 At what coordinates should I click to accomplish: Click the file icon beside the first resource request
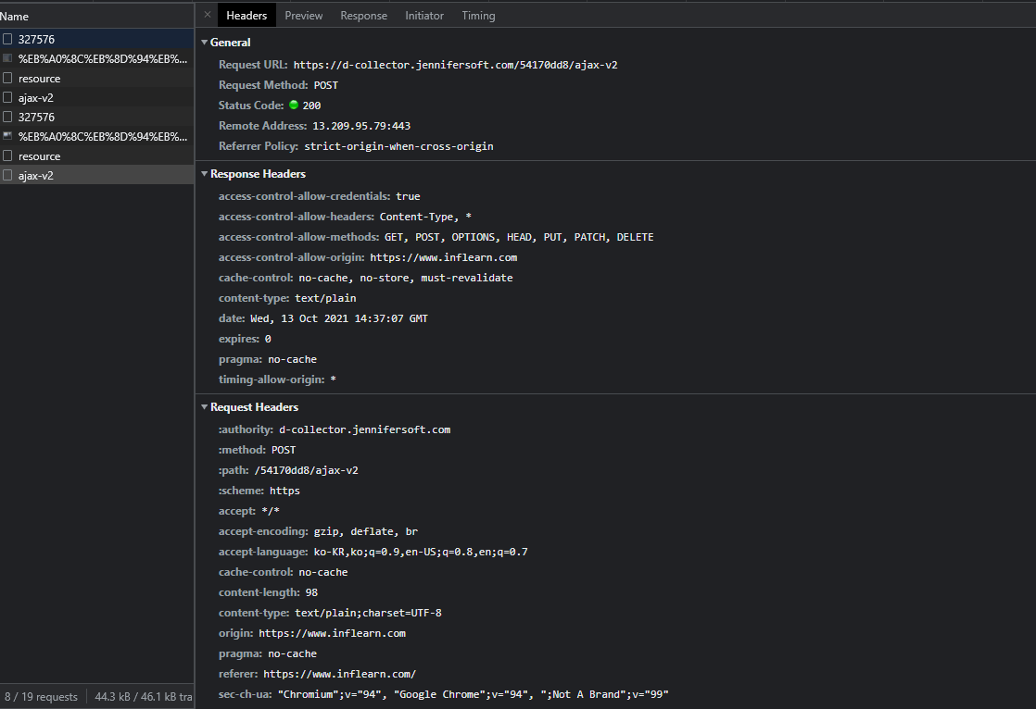7,79
